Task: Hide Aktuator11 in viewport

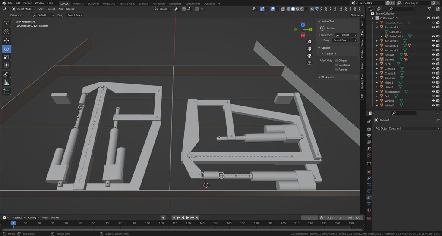Action: (433, 27)
